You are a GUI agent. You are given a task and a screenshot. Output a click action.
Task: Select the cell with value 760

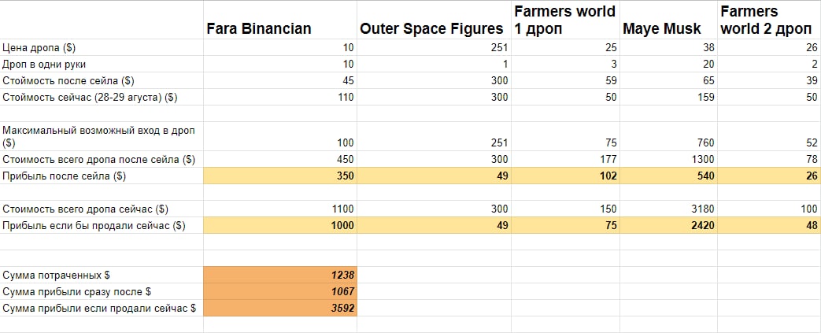(669, 143)
